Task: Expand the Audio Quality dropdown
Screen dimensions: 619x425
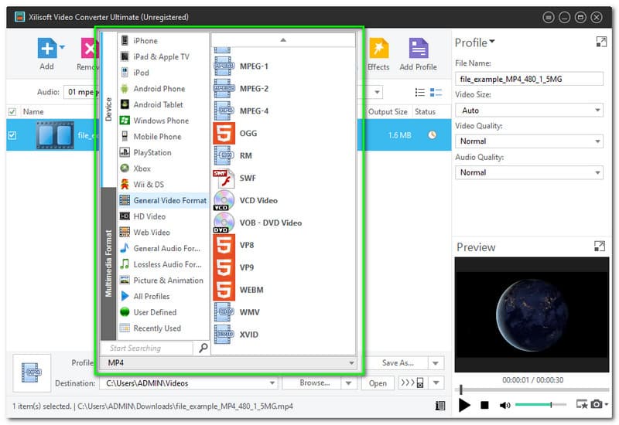Action: pos(528,172)
